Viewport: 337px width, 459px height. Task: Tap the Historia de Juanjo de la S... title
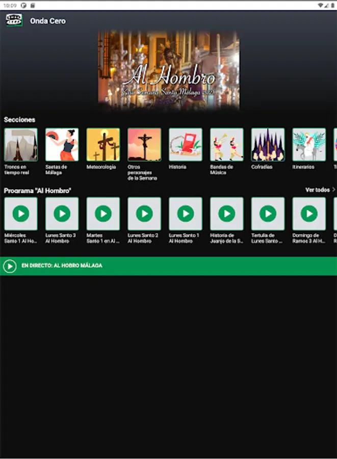pos(226,238)
